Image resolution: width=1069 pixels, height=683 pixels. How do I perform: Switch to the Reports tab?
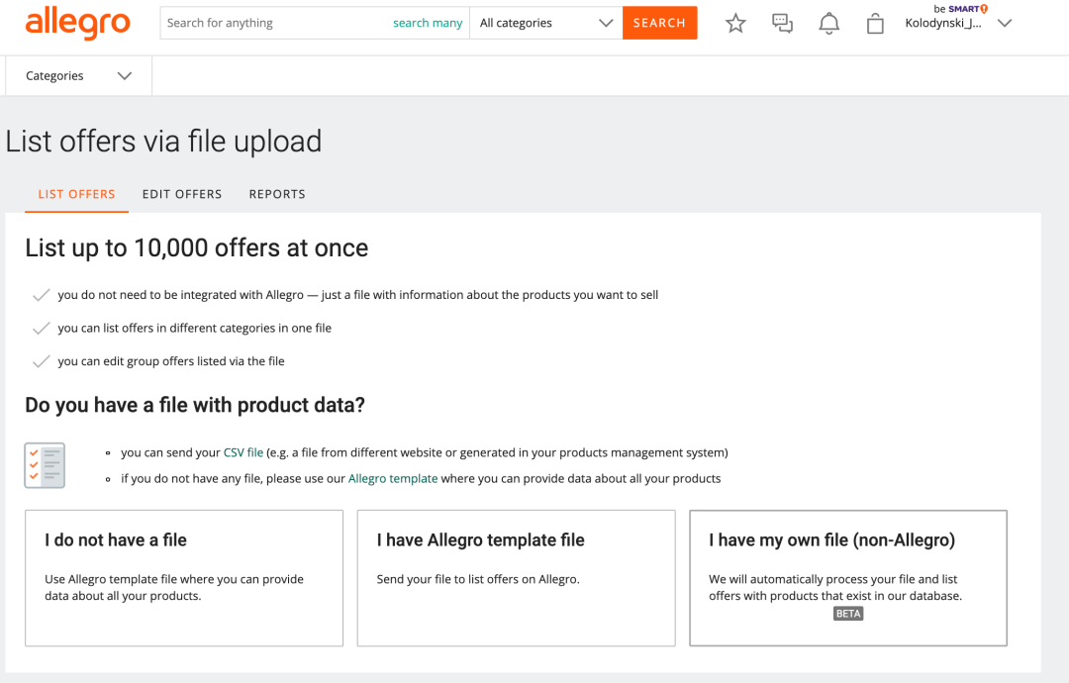(x=277, y=194)
